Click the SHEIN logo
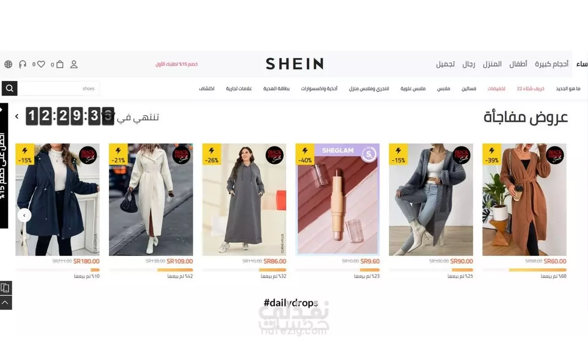 pyautogui.click(x=294, y=64)
